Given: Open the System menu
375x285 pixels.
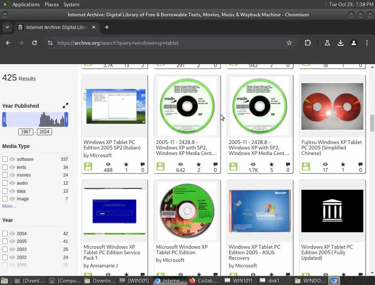Looking at the screenshot, I should click(x=71, y=4).
